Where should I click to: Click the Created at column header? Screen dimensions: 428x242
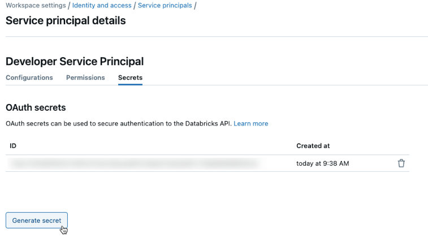313,146
